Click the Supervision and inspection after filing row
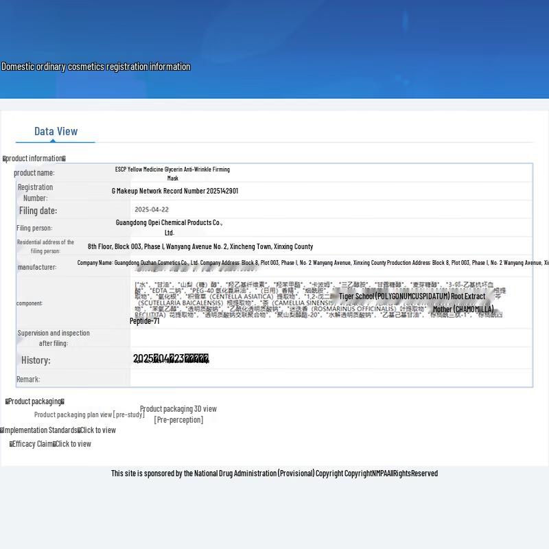 pyautogui.click(x=54, y=338)
